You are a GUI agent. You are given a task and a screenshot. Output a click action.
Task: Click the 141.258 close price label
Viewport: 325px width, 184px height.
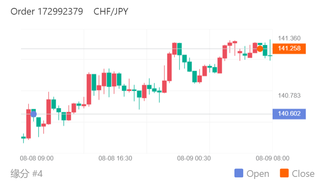tap(289, 49)
